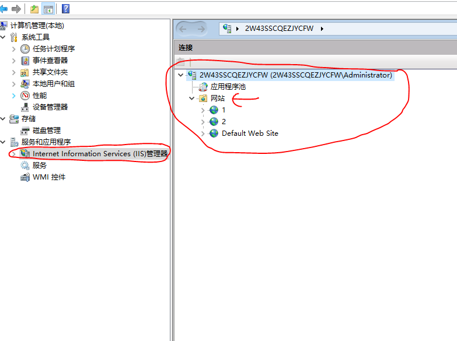
Task: Select 计算机管理(本地) root
Action: (37, 26)
